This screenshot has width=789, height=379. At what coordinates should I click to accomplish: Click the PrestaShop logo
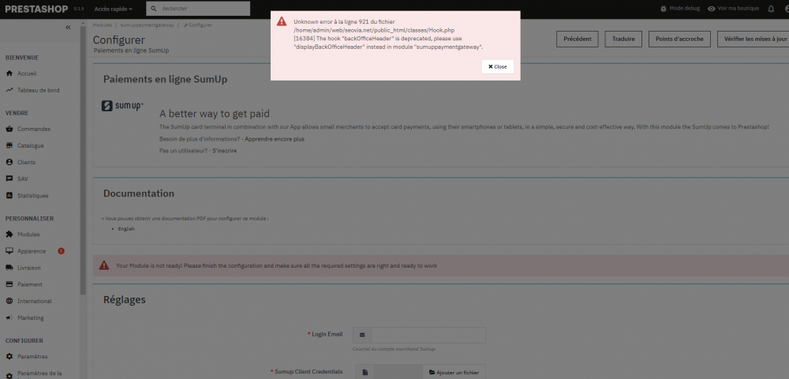pyautogui.click(x=37, y=8)
